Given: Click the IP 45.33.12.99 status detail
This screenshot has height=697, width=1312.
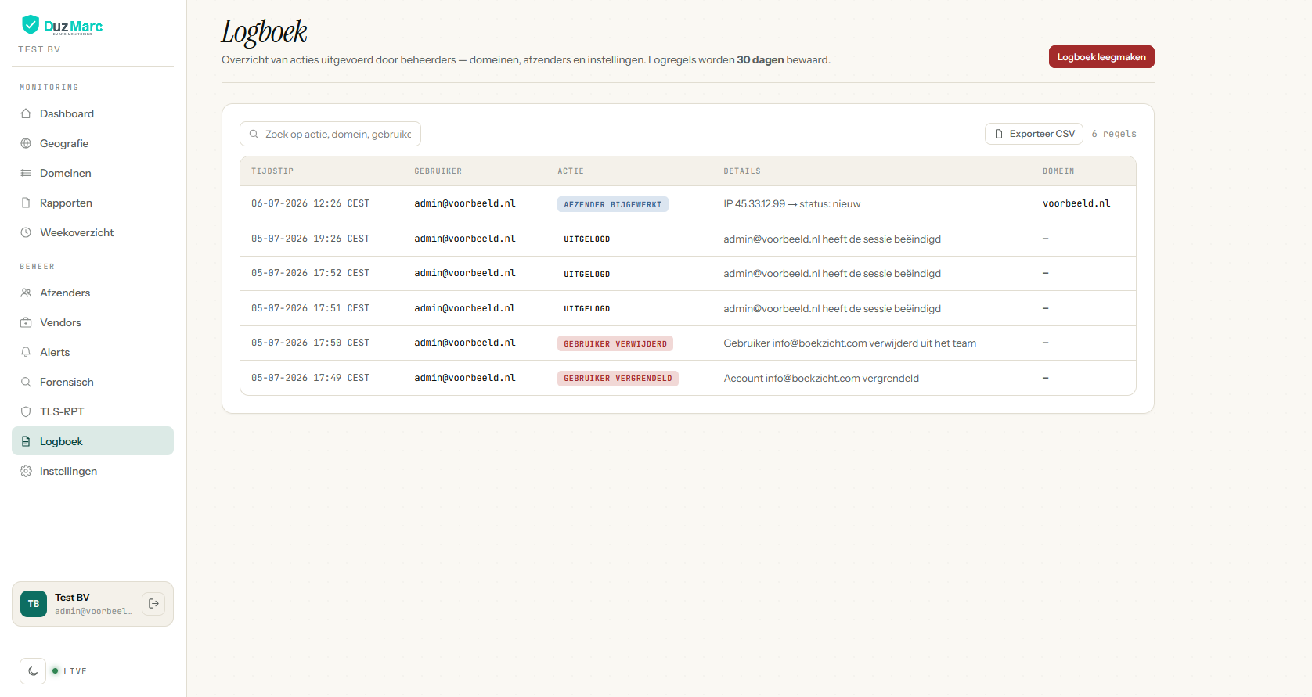Looking at the screenshot, I should [x=792, y=203].
